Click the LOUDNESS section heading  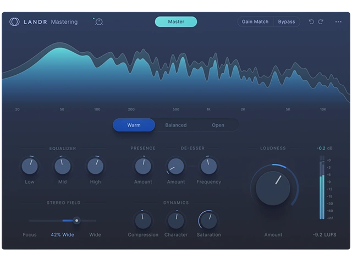coord(273,148)
